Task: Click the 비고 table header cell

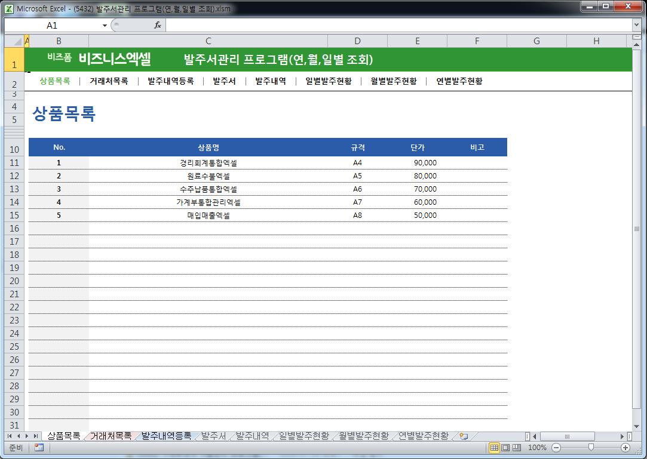Action: pyautogui.click(x=477, y=147)
